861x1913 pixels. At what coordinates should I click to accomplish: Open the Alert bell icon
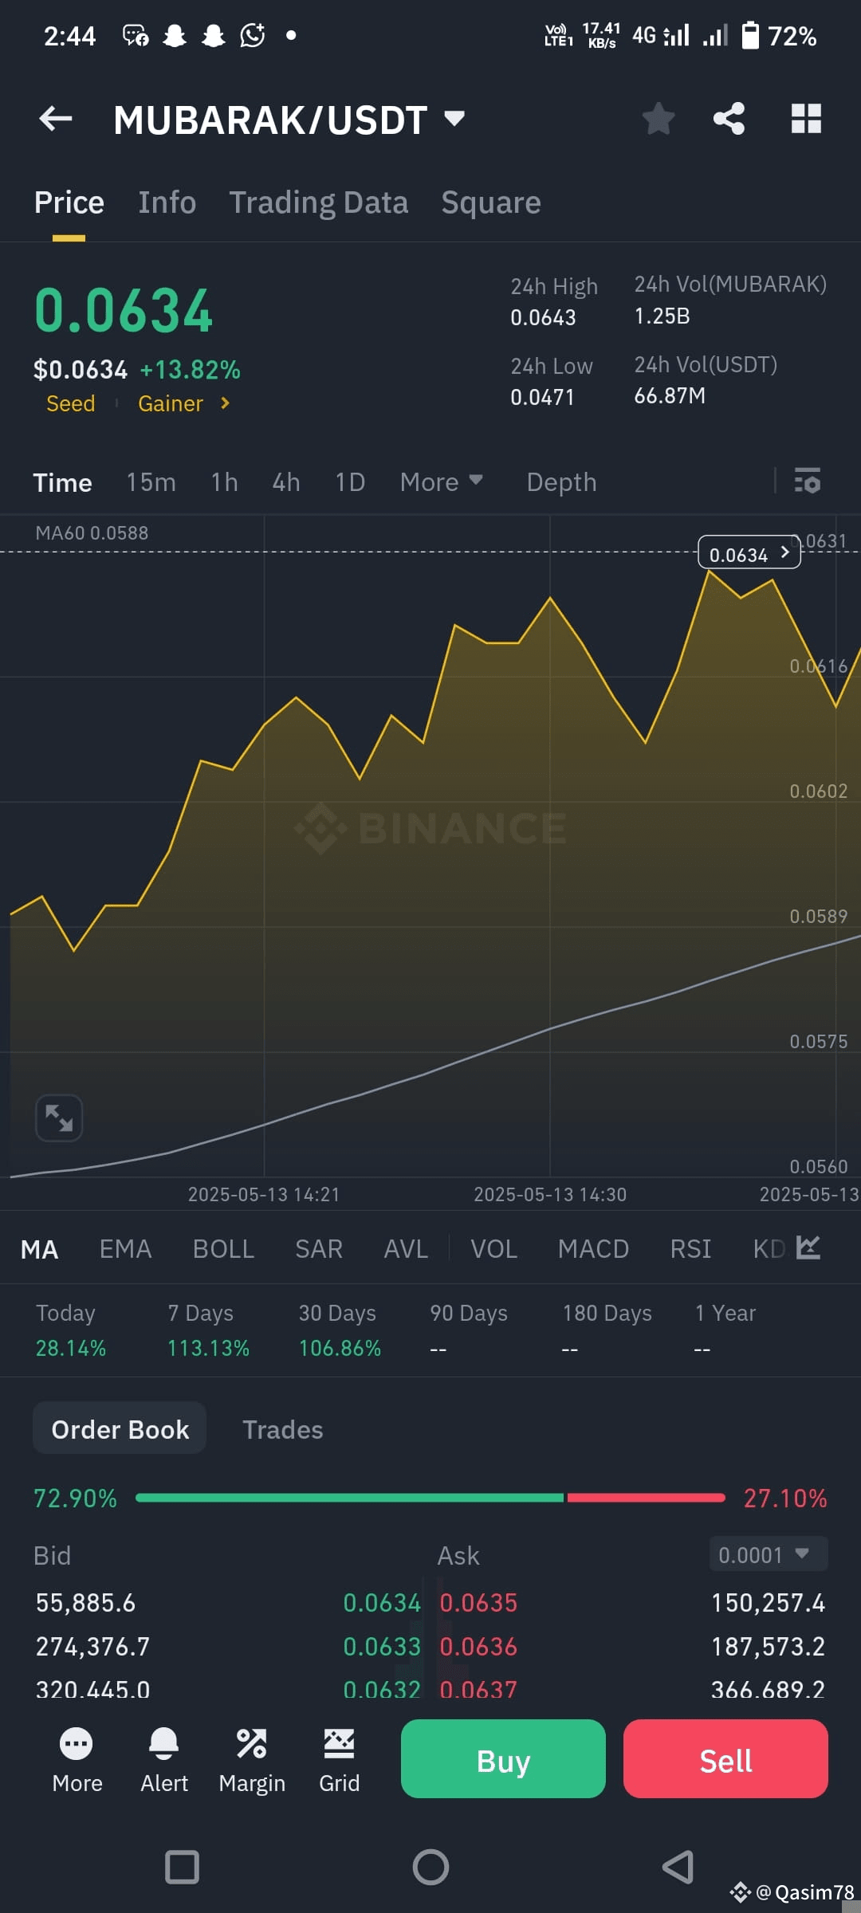(x=164, y=1761)
